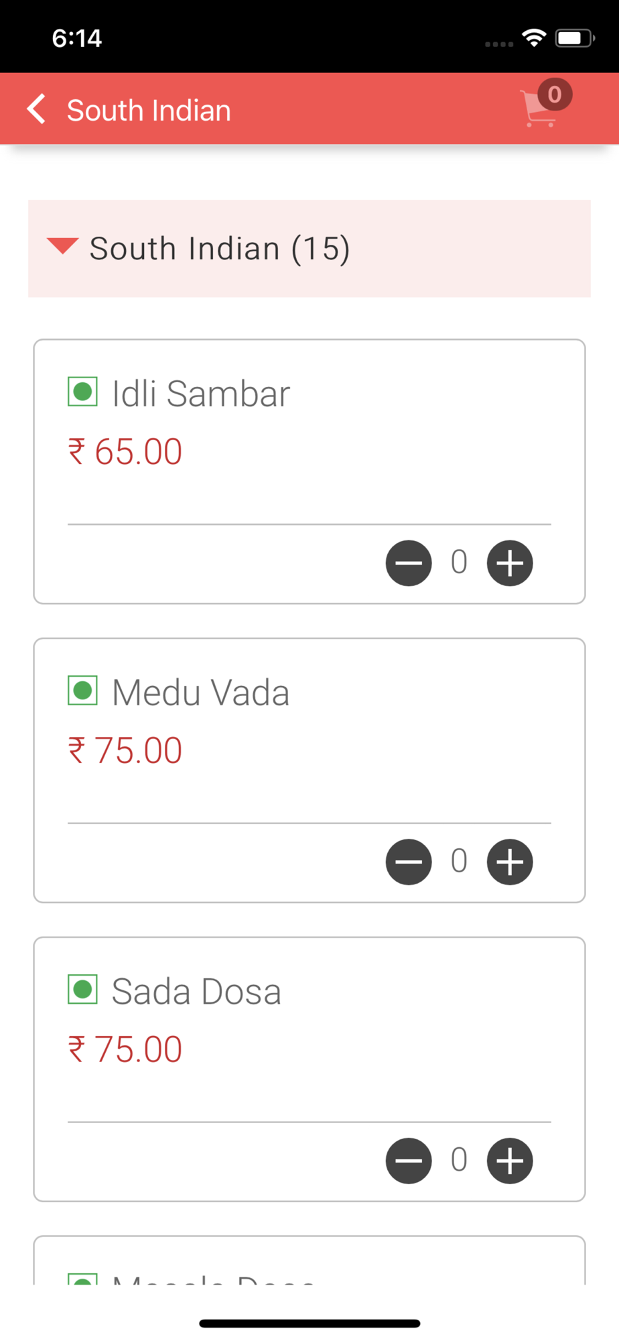Open the Sada Dosa item card
The image size is (619, 1341).
pos(309,1069)
